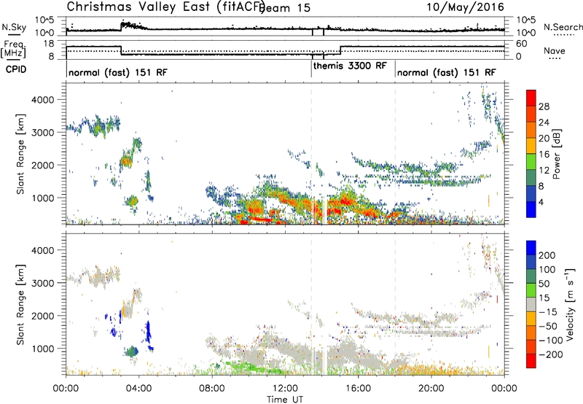Image resolution: width=583 pixels, height=404 pixels.
Task: Click the '04:00' time tick label
Action: pyautogui.click(x=138, y=389)
